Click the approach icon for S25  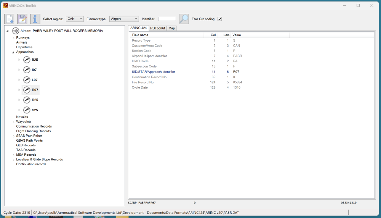[x=27, y=110]
